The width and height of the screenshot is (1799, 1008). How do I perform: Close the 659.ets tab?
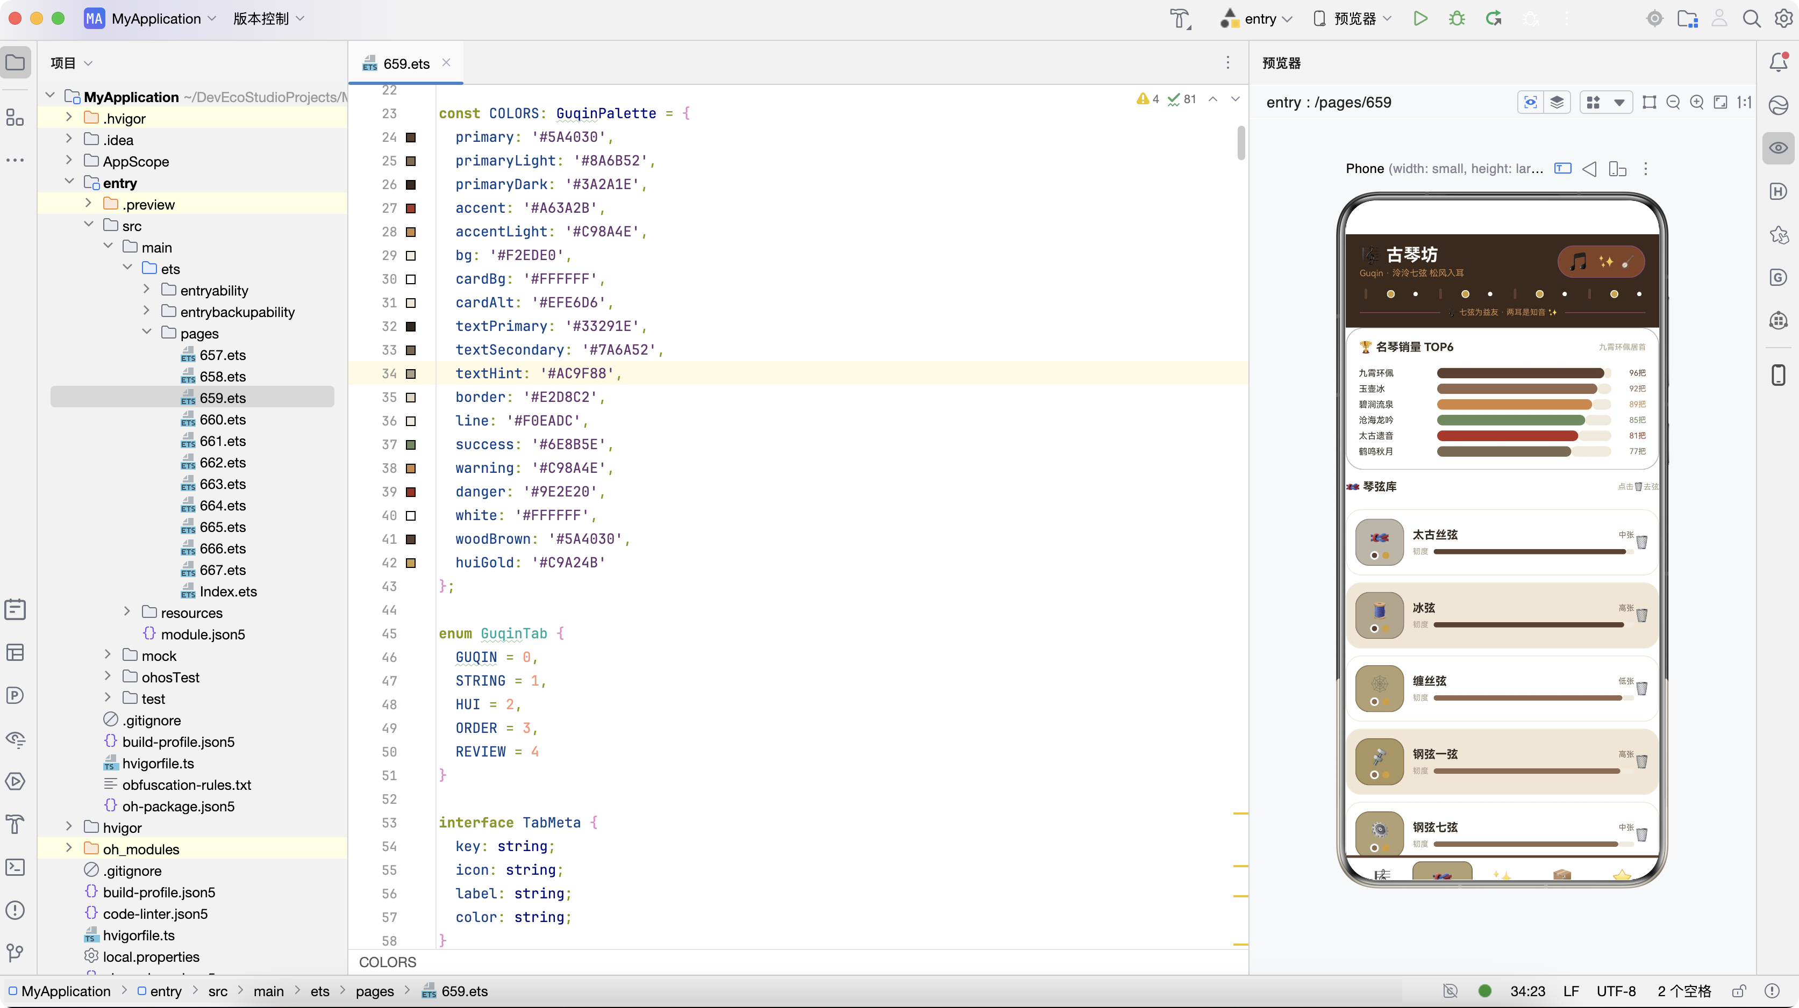pyautogui.click(x=446, y=63)
